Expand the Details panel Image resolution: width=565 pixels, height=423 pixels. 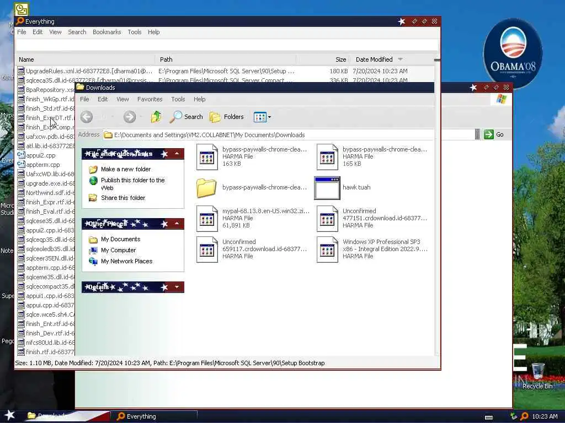coord(177,287)
